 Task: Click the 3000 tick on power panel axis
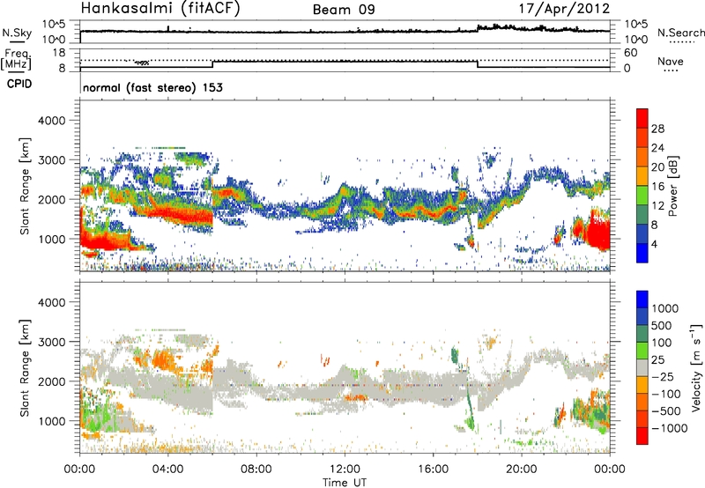click(52, 160)
